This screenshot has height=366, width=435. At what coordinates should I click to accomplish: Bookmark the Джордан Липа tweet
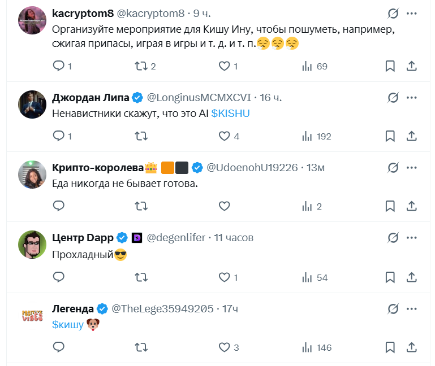pyautogui.click(x=390, y=136)
